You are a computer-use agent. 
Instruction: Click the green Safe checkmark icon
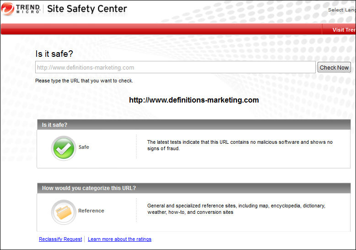pos(64,148)
